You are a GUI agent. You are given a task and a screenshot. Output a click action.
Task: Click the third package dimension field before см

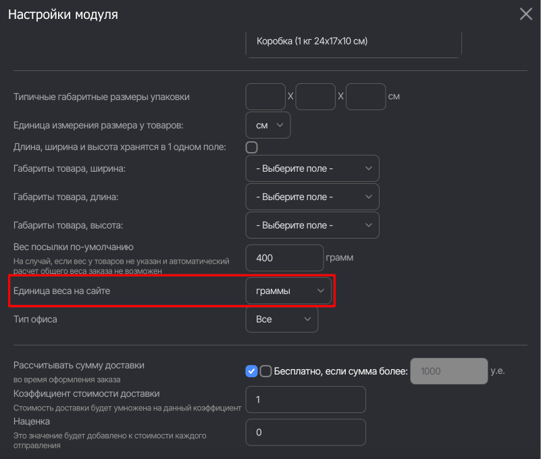point(365,97)
